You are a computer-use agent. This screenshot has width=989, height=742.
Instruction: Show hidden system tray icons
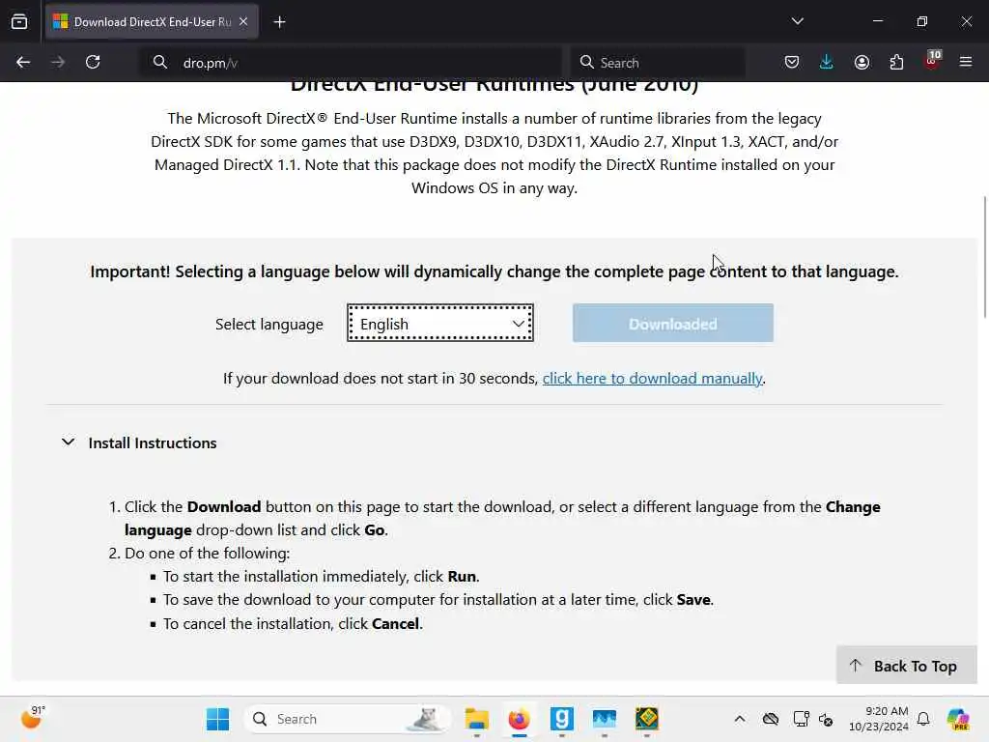[x=739, y=719]
